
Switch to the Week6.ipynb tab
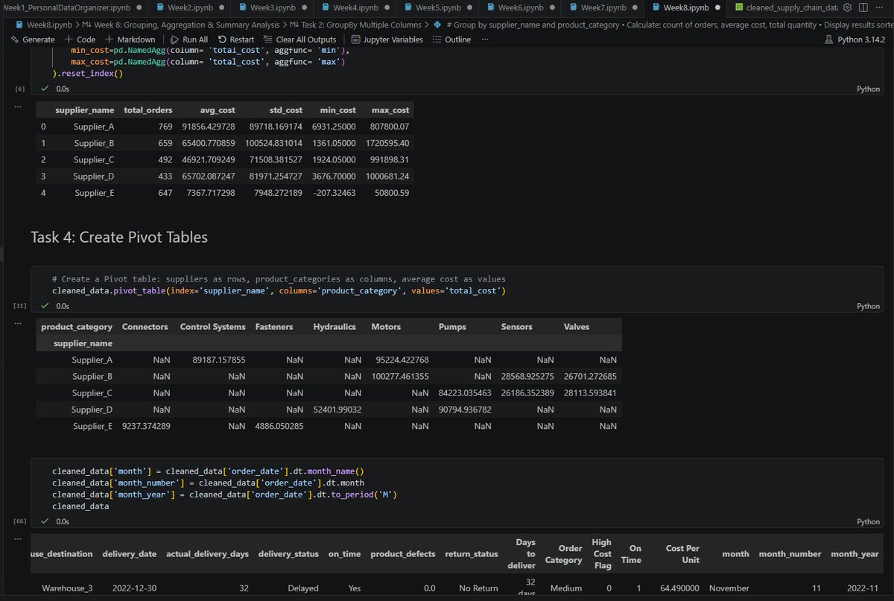[519, 7]
